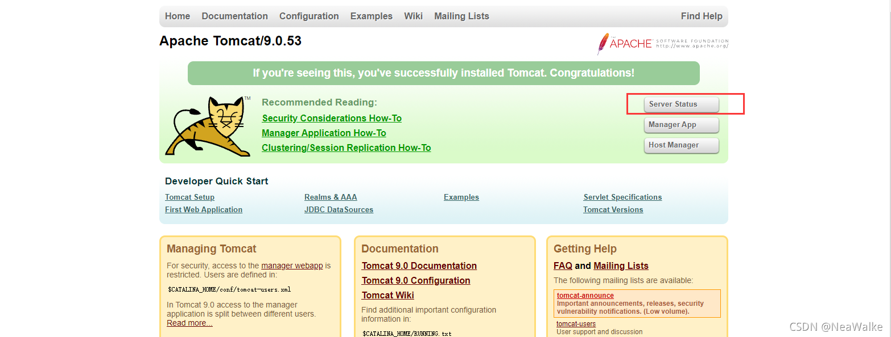Click the Recommended Reading: heading
The width and height of the screenshot is (891, 337).
pyautogui.click(x=319, y=103)
